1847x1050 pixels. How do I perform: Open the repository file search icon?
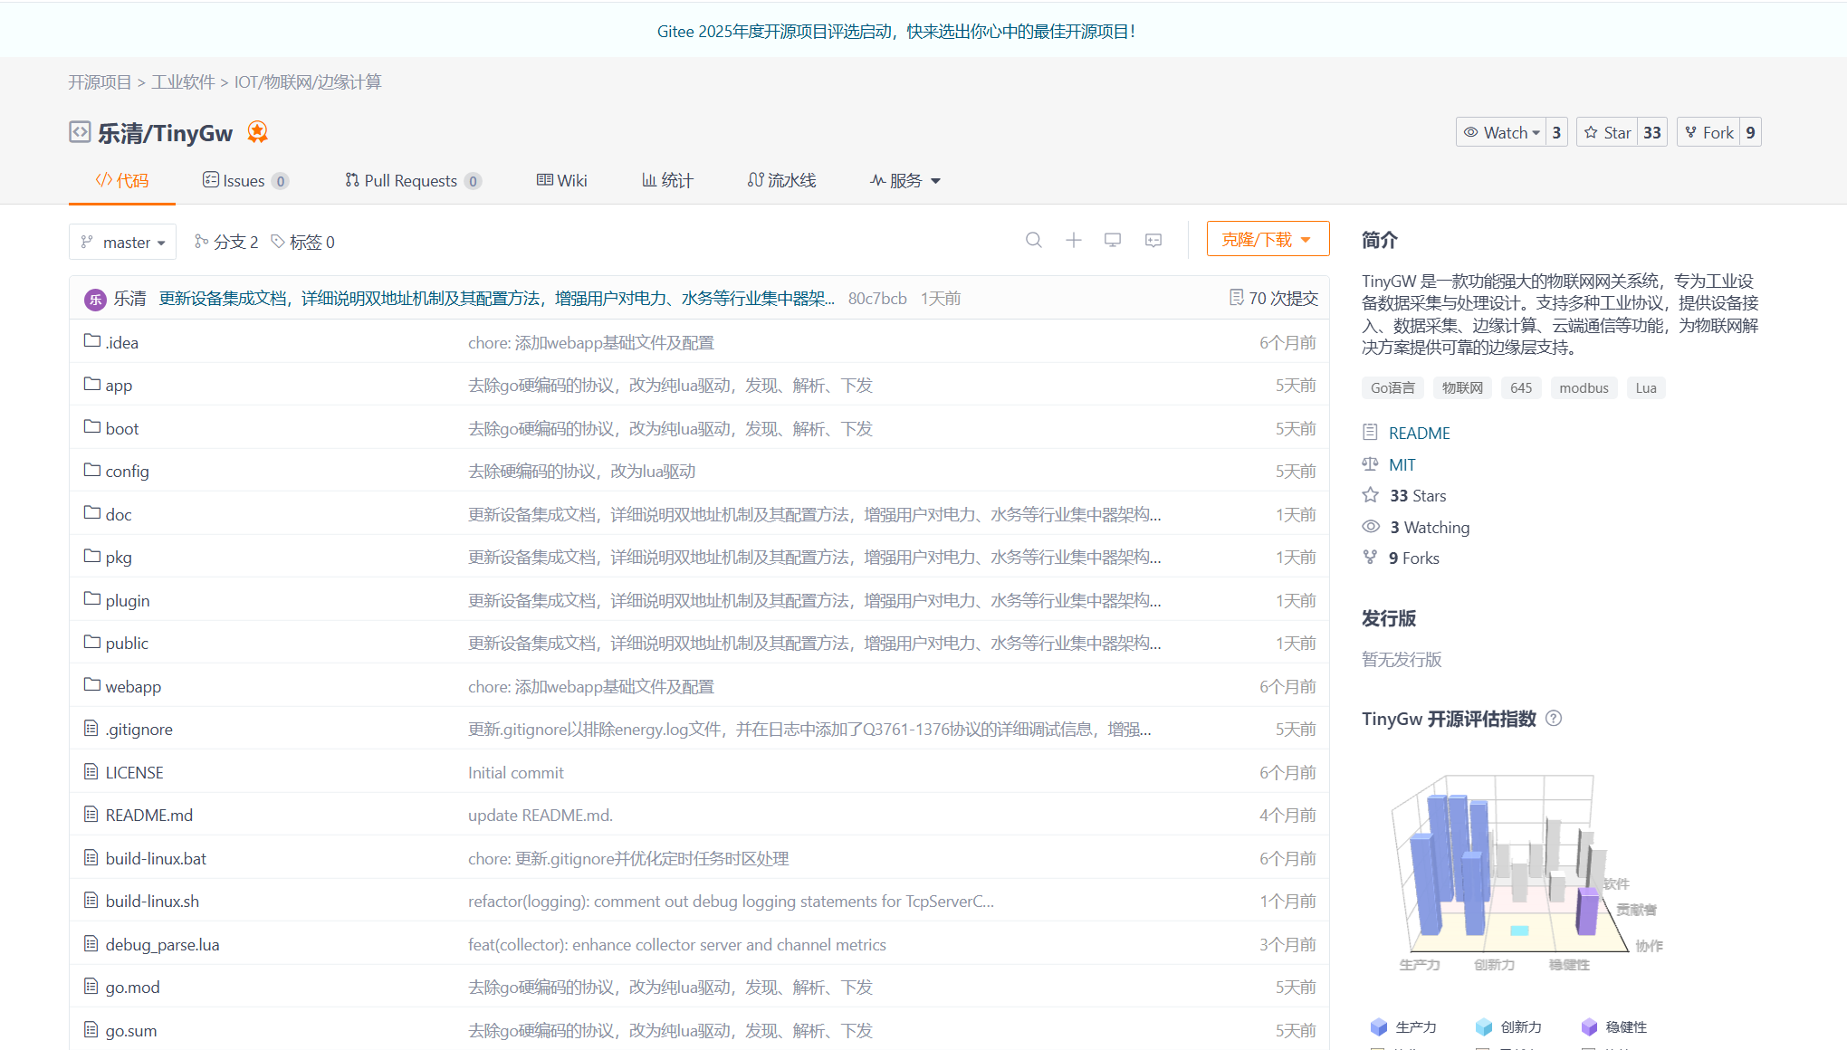coord(1034,240)
